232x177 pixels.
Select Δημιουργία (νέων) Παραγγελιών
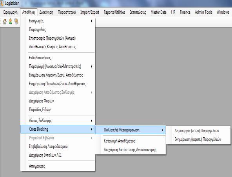click(198, 131)
